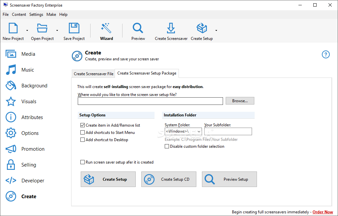Enable Add shortcut to Desktop
Screen dimensions: 338x216
click(104, 140)
